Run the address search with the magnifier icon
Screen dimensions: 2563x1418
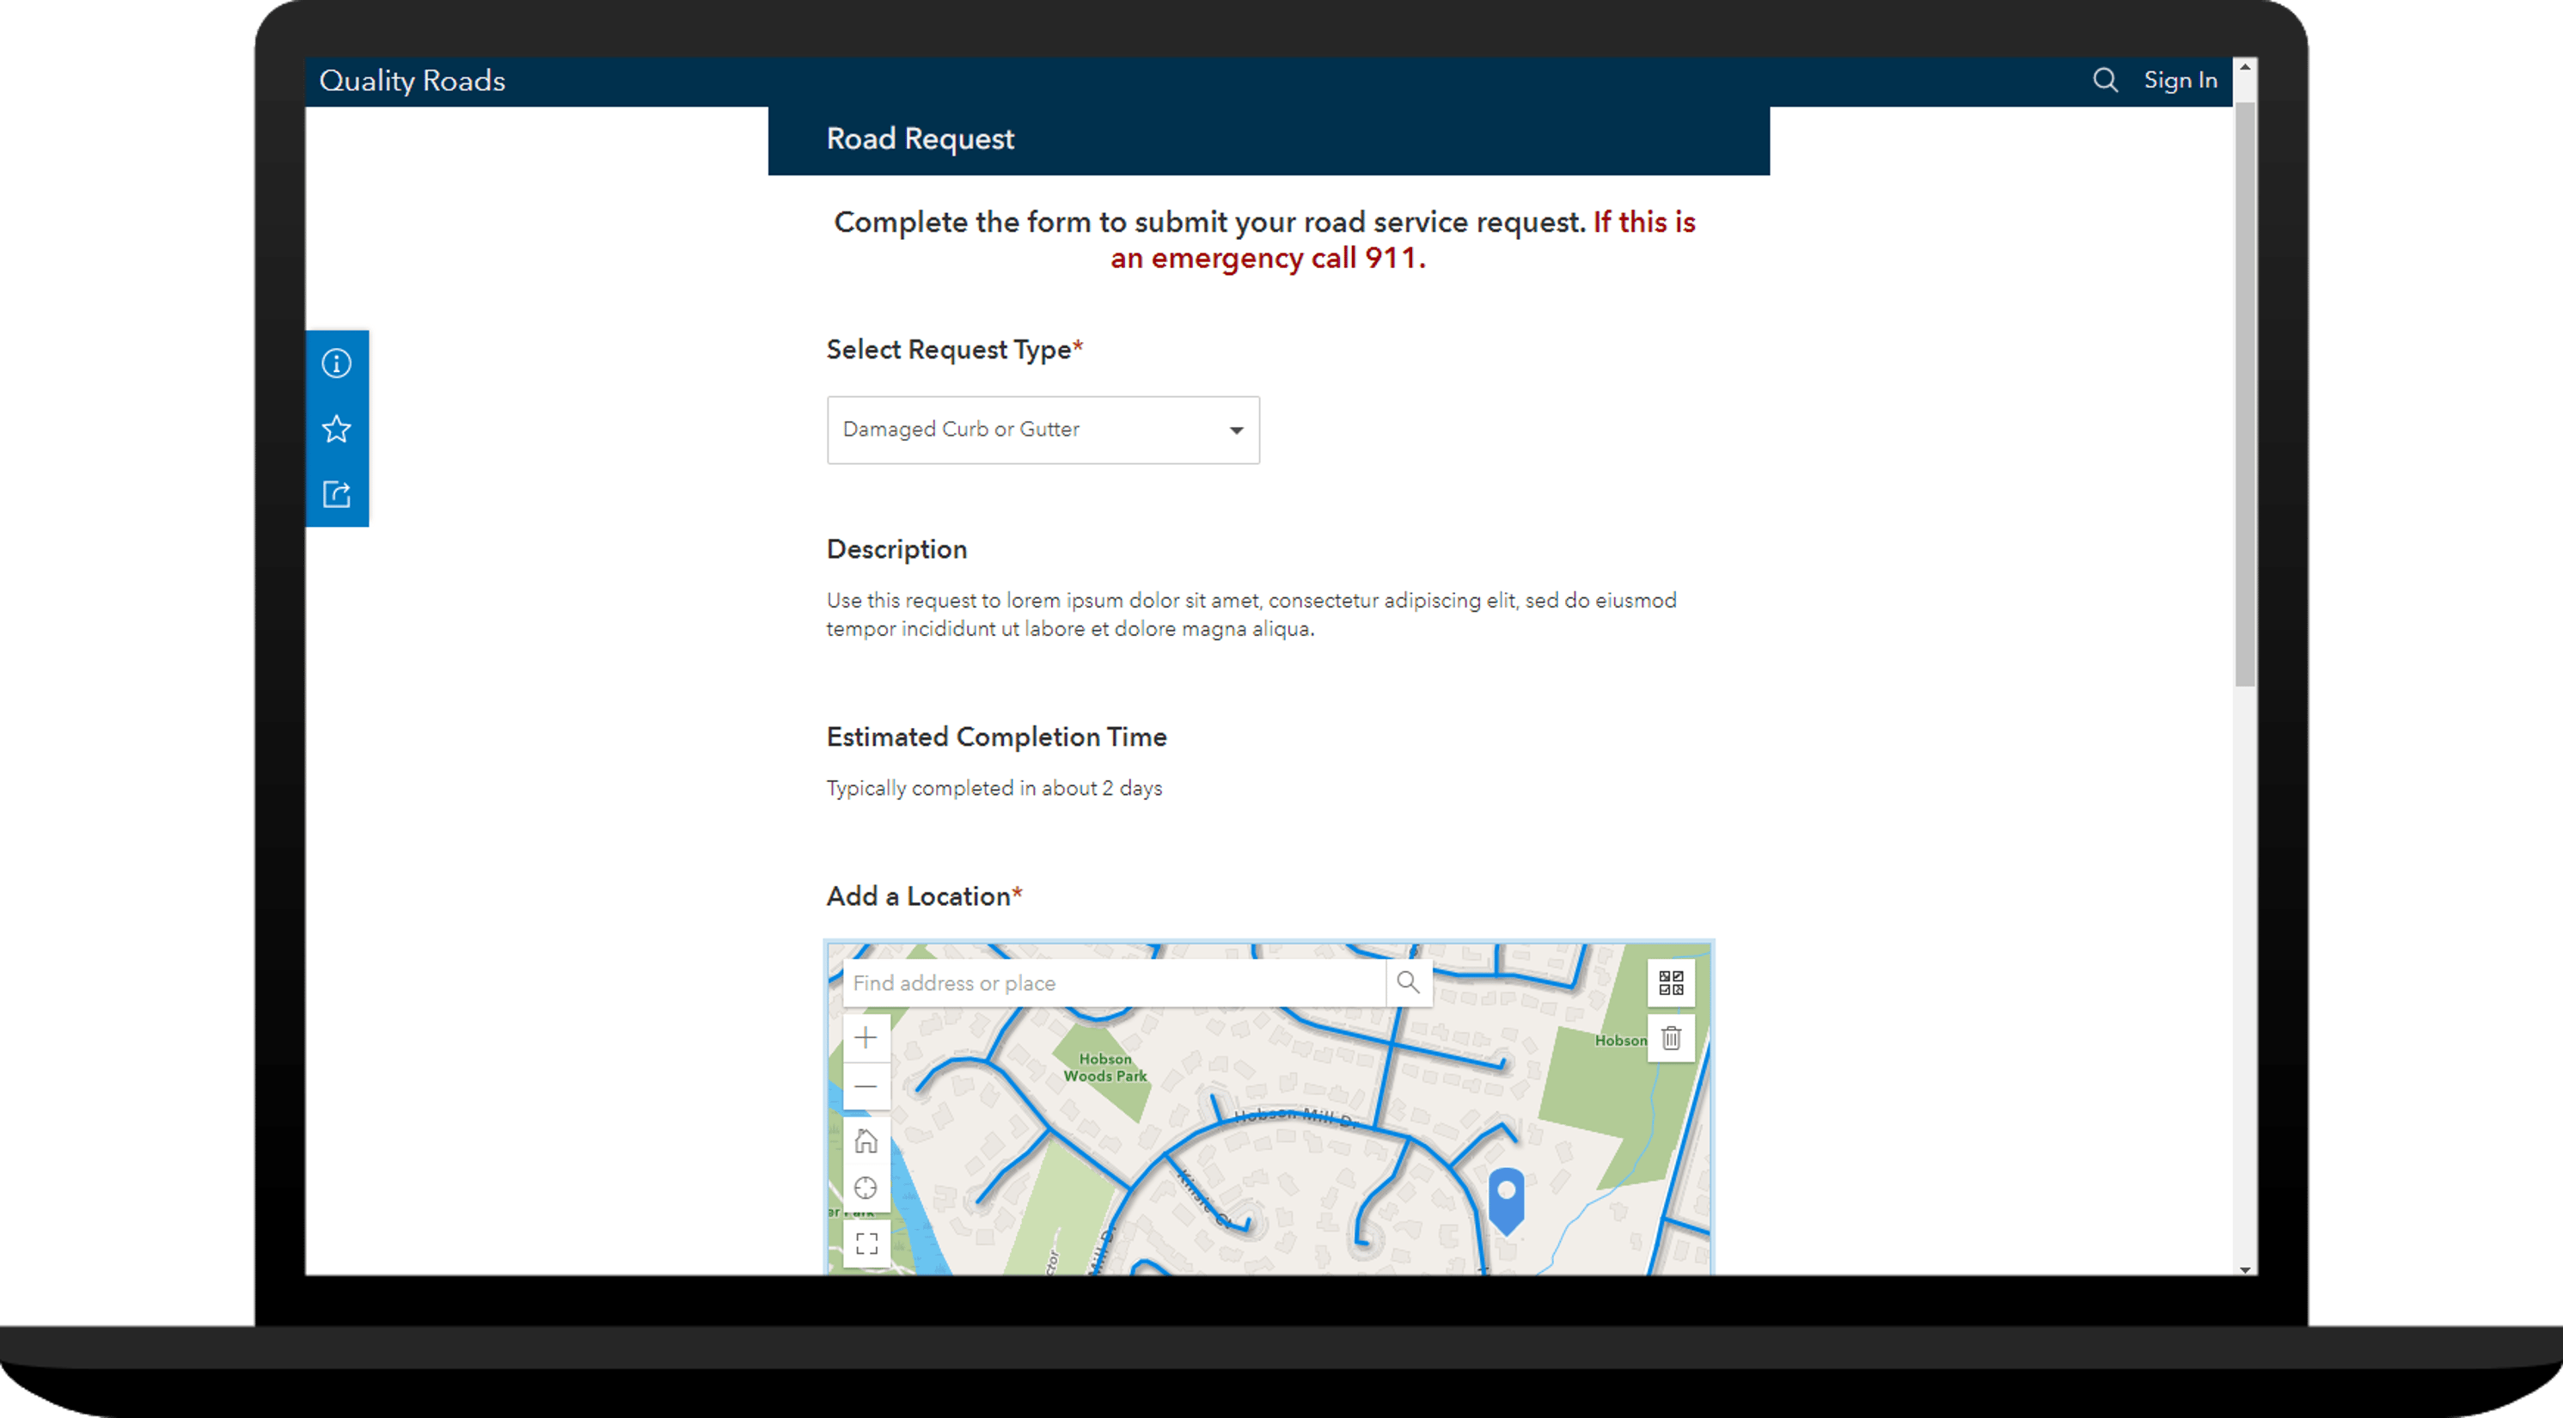click(1409, 982)
